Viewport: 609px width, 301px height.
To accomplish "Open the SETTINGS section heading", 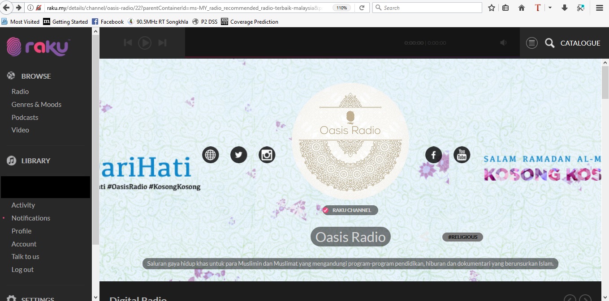I will click(38, 298).
